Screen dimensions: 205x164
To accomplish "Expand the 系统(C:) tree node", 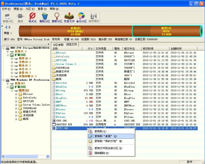I will click(x=8, y=51).
